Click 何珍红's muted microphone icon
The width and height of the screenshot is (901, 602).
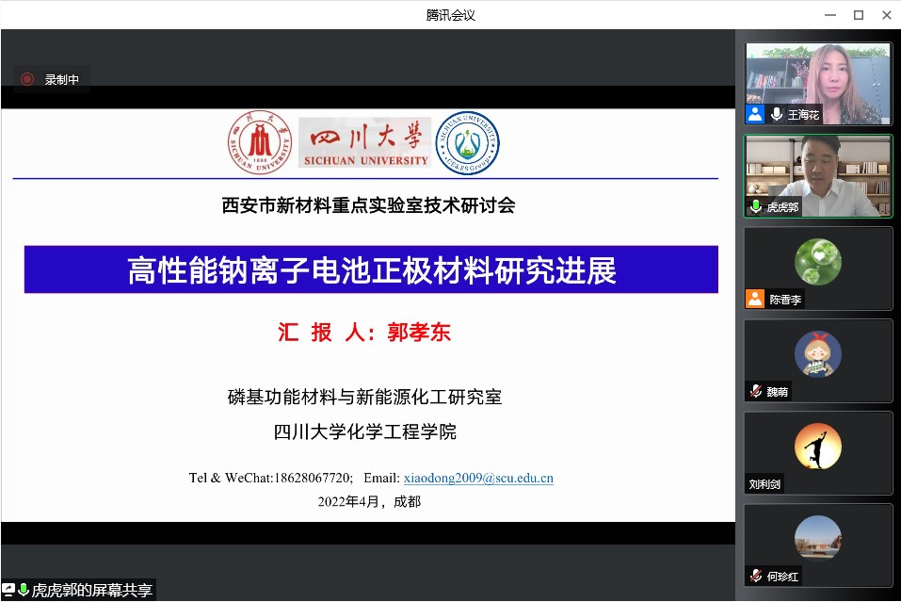point(755,576)
